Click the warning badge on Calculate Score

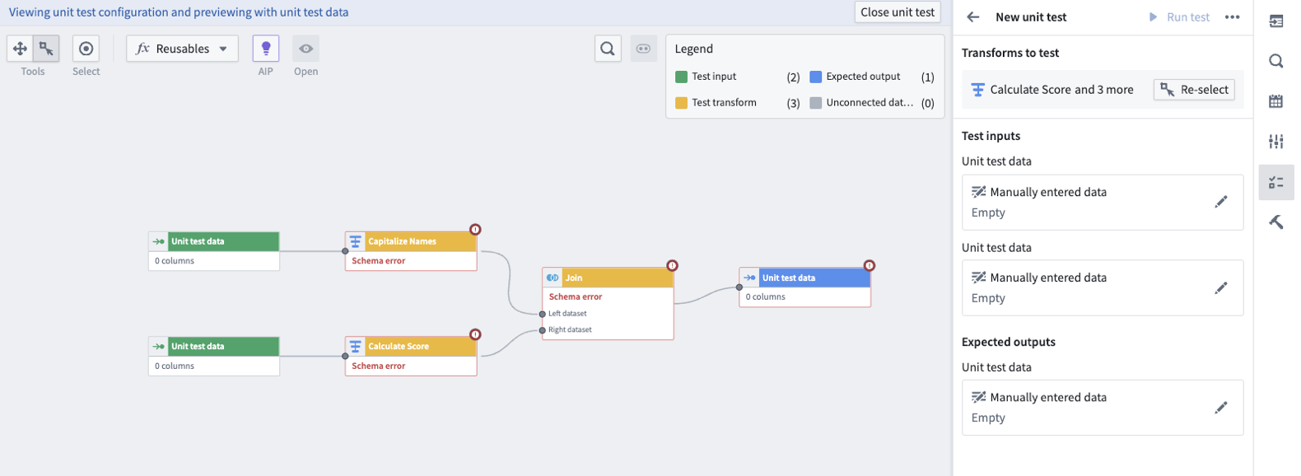coord(475,334)
